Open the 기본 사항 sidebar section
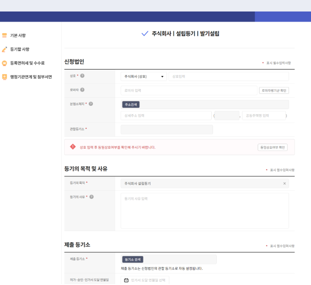Screen dimensions: 311x285 17,35
